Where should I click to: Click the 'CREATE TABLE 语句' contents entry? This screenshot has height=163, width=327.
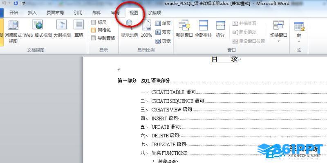[173, 92]
